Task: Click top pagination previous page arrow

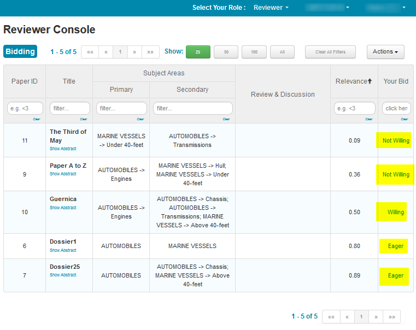Action: click(106, 52)
